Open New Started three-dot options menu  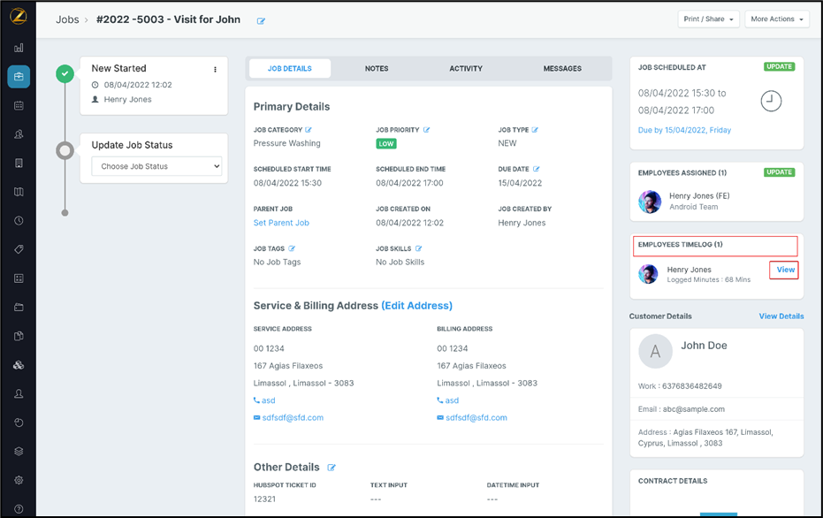coord(215,69)
